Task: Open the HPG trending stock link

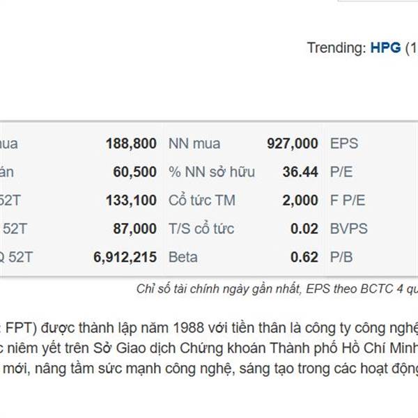Action: point(385,48)
